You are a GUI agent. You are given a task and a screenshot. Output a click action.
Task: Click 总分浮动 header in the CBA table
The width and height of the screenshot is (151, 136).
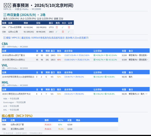(x=68, y=51)
